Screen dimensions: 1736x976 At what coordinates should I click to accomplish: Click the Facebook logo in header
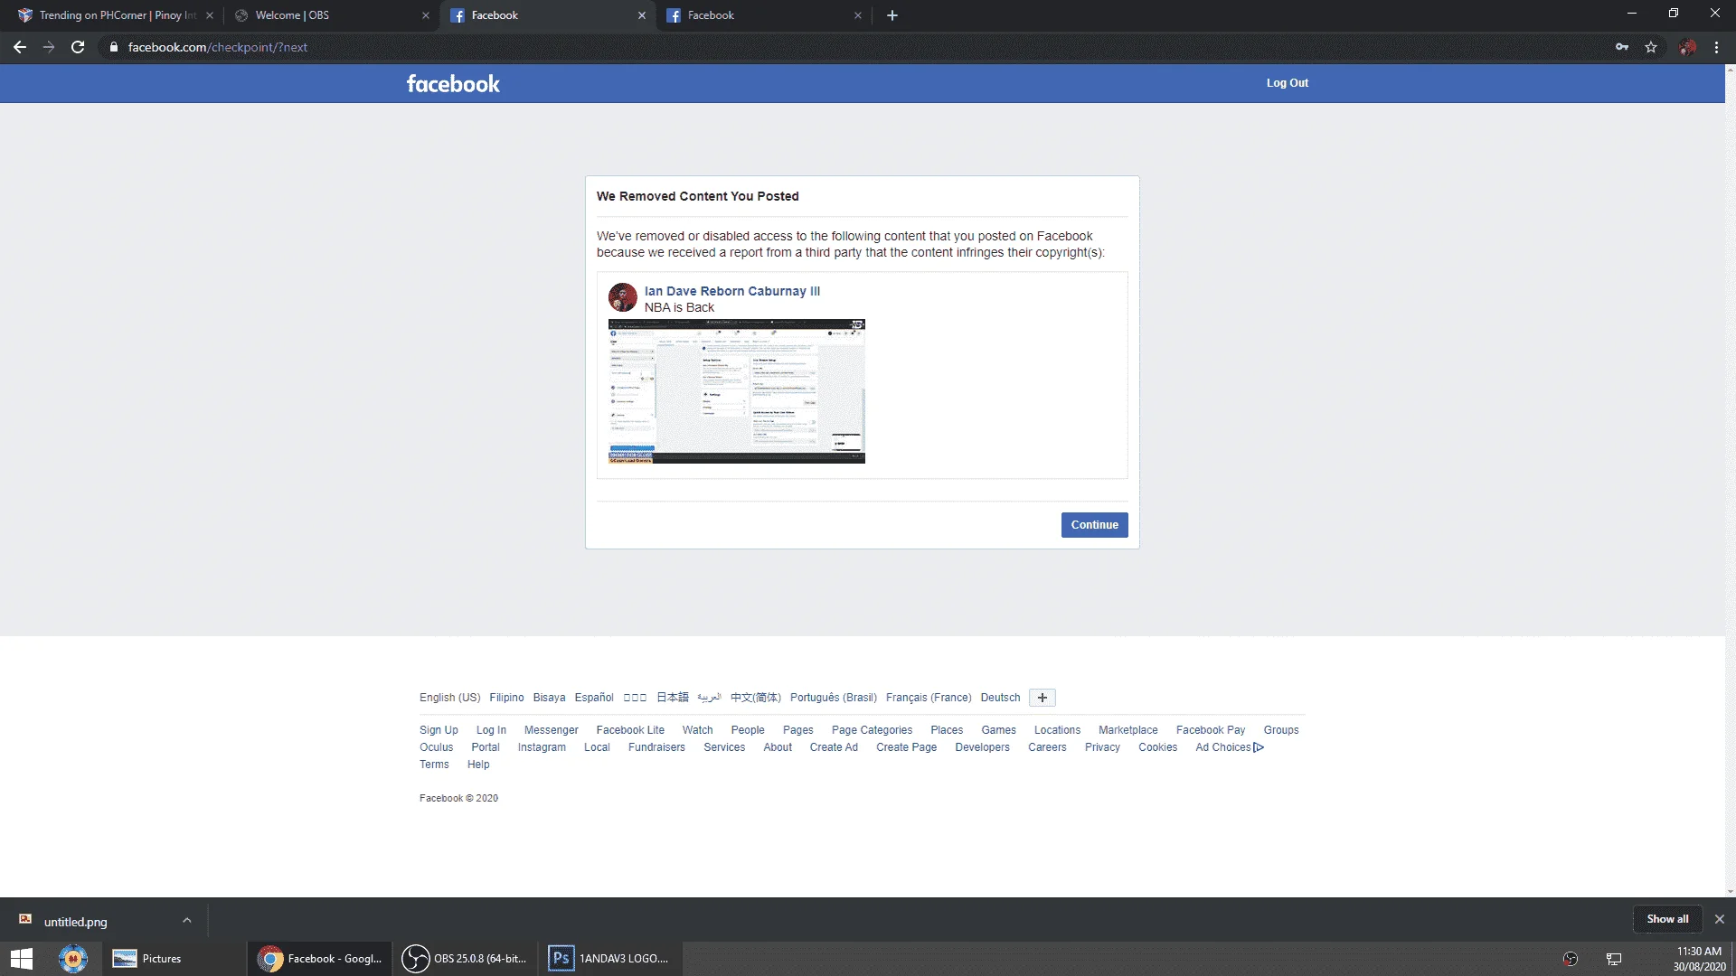(453, 84)
